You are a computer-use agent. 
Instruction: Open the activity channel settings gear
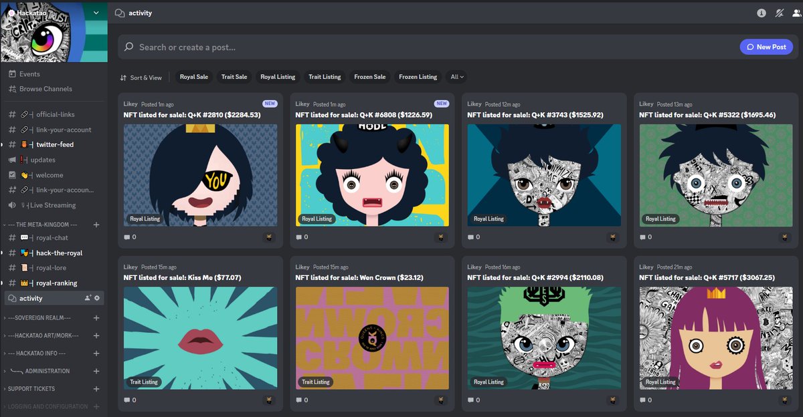97,298
